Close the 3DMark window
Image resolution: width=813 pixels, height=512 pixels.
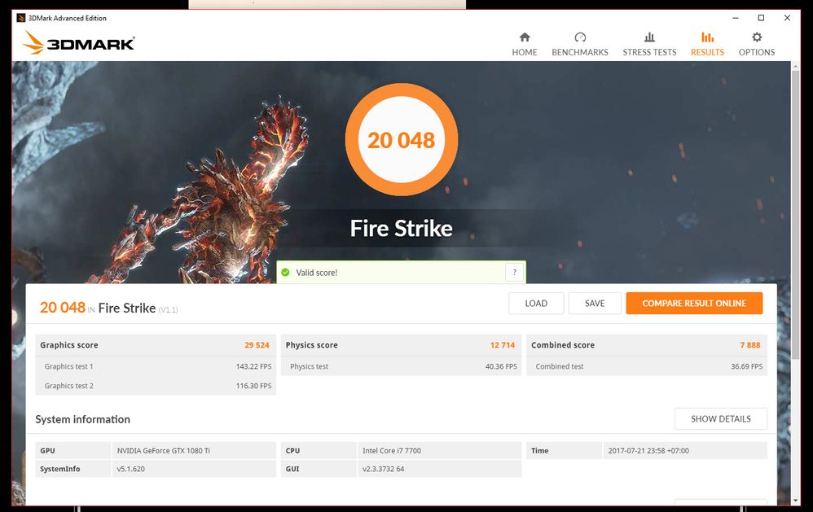click(x=787, y=18)
